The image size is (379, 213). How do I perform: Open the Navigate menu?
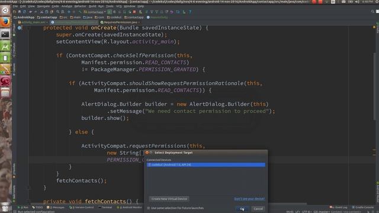coord(43,7)
